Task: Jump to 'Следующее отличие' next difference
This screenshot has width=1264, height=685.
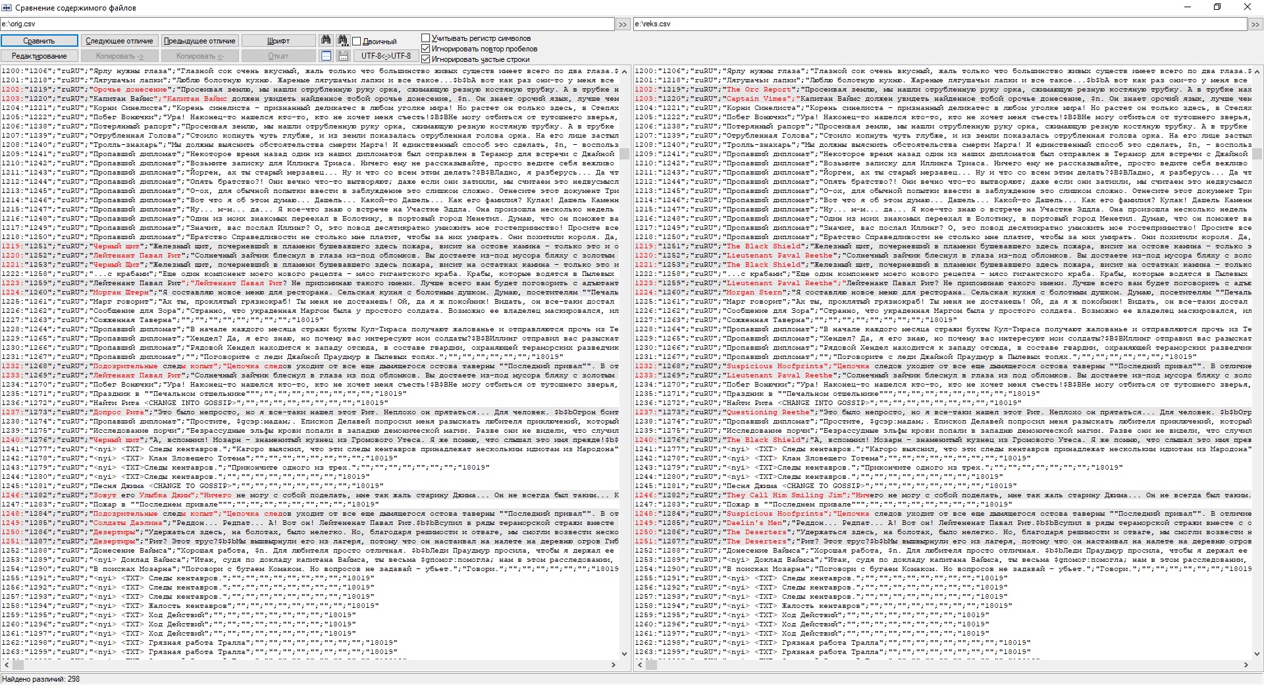Action: 119,41
